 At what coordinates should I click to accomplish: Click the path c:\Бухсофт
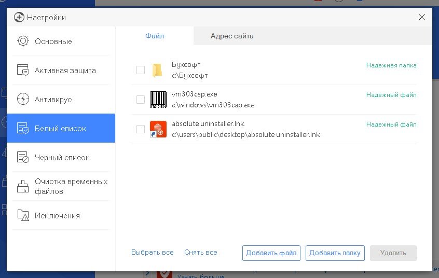[190, 76]
